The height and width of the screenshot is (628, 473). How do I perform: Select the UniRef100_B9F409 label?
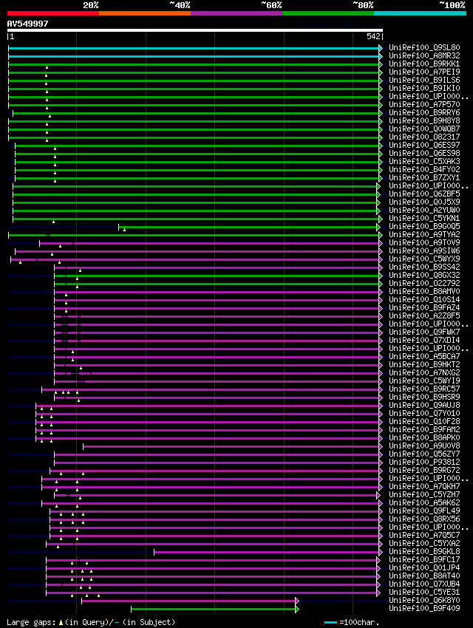click(424, 608)
